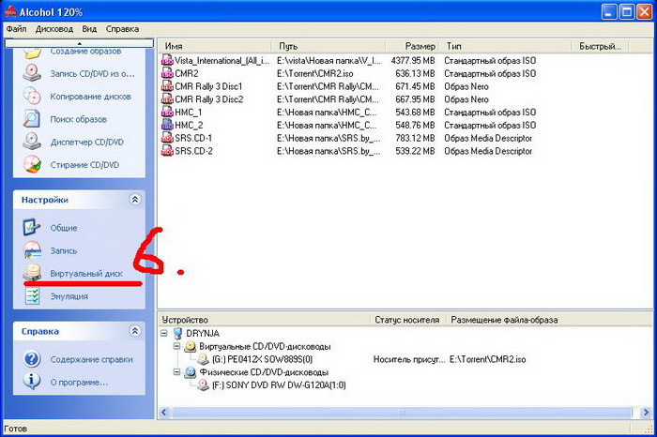Click the Виртуальный диск drive icon
657x437 pixels.
click(32, 273)
